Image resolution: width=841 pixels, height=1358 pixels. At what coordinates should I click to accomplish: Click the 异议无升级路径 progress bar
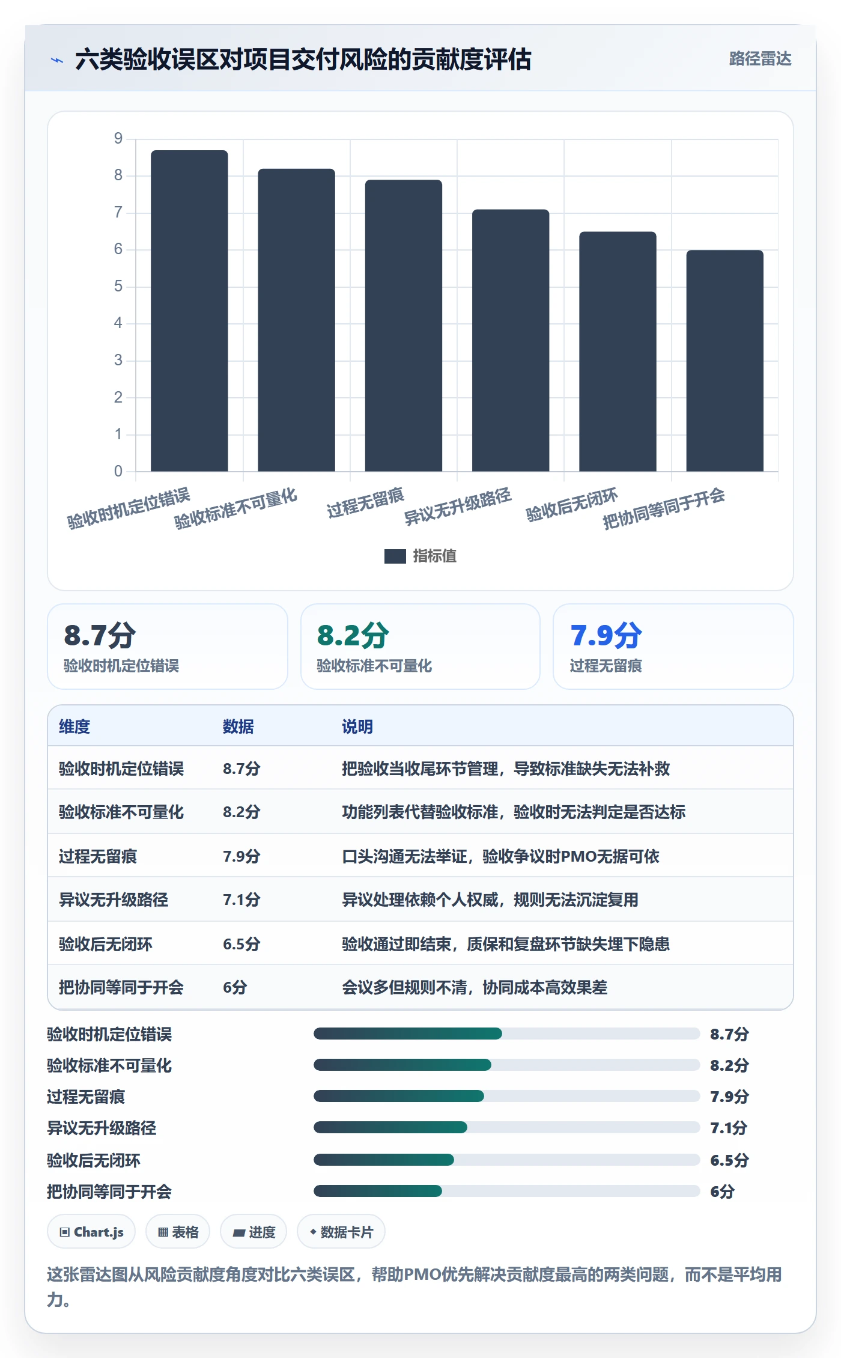(x=506, y=1127)
